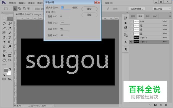
Task: Open the 基本功能 workspace dropdown
Action: [161, 9]
